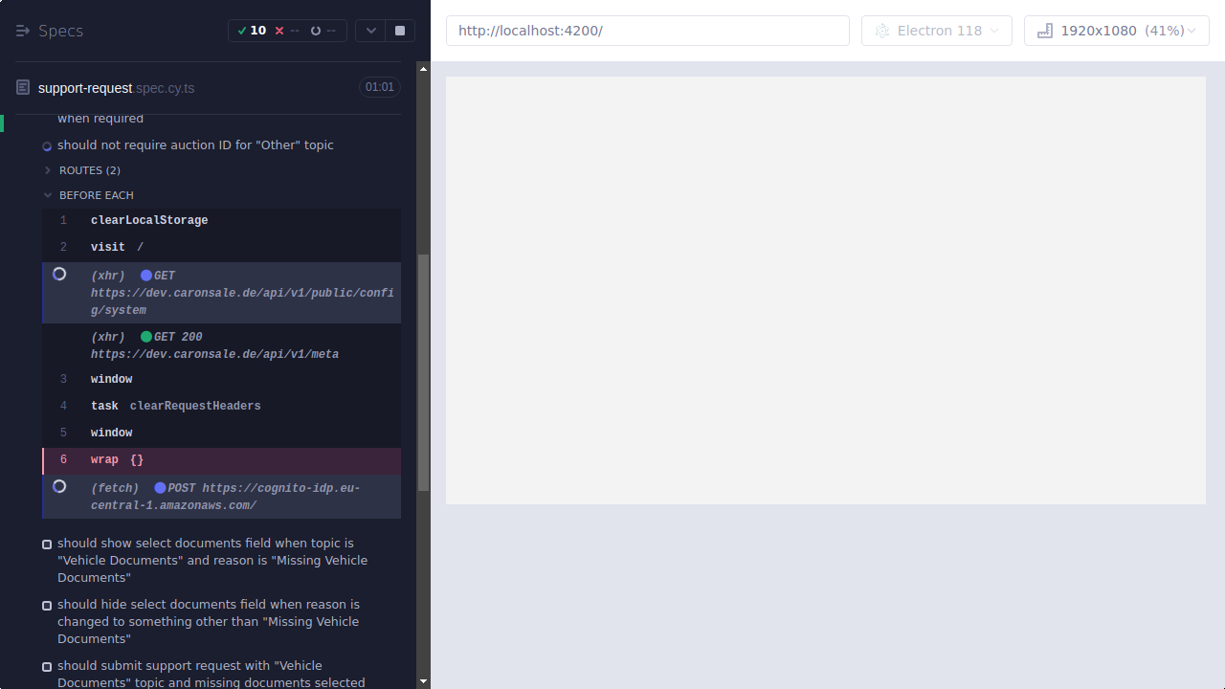Select the support-request.spec.cy.ts header

[x=116, y=87]
